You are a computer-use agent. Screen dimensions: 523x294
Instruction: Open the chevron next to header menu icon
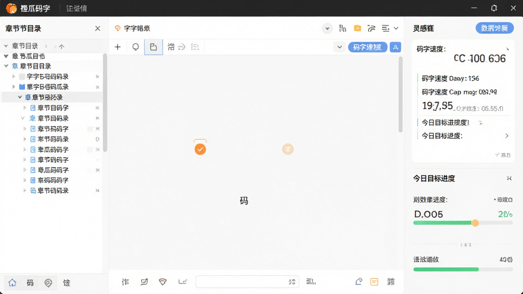click(396, 29)
